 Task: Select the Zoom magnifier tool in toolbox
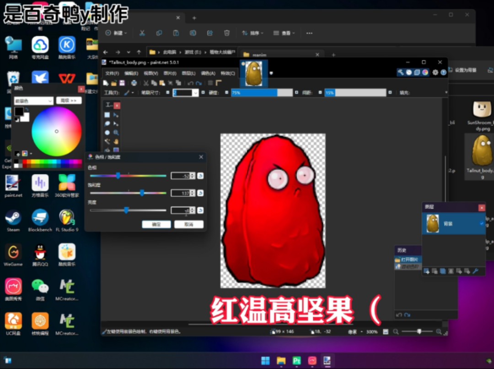(x=116, y=133)
